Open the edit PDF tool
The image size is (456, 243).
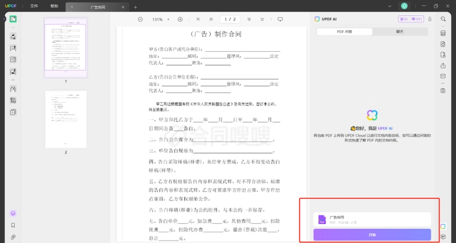pyautogui.click(x=13, y=49)
